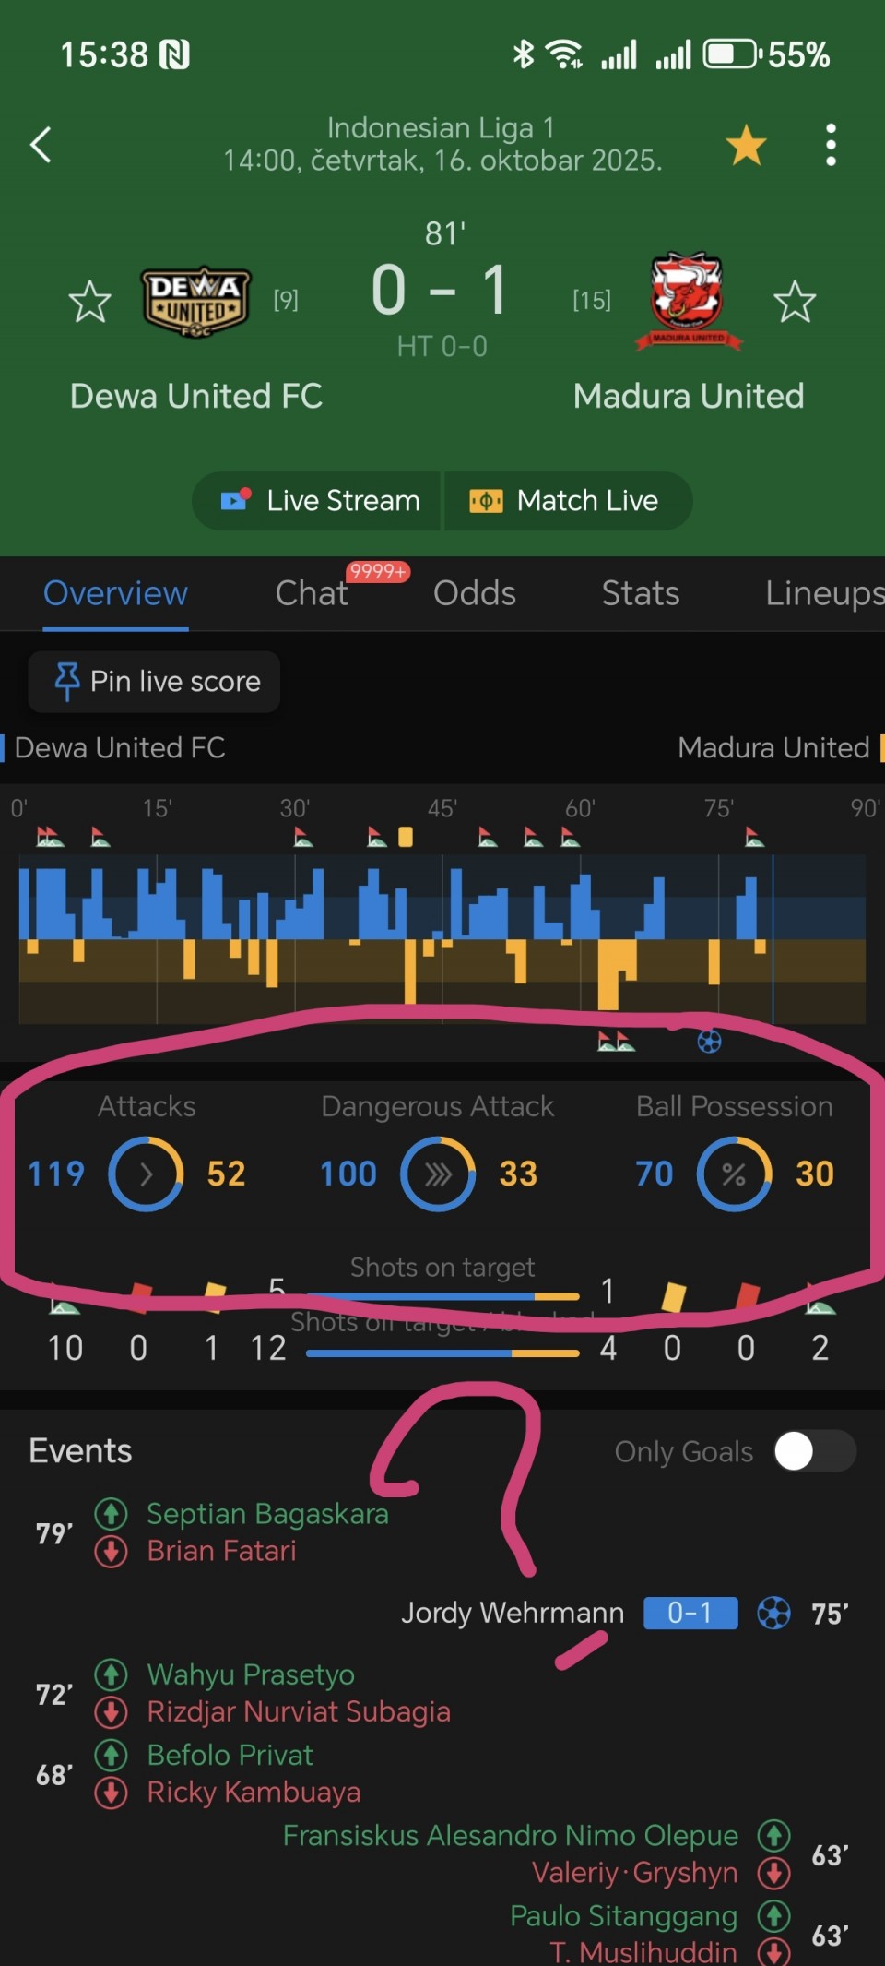Open the three-dot more options menu
Viewport: 885px width, 1966px height.
click(x=831, y=145)
